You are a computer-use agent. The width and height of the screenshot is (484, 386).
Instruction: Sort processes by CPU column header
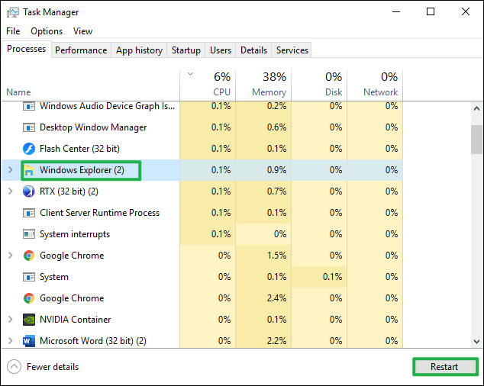pyautogui.click(x=208, y=85)
